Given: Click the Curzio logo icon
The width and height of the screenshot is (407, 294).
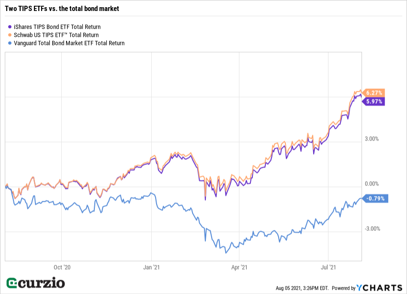Looking at the screenshot, I should [12, 283].
